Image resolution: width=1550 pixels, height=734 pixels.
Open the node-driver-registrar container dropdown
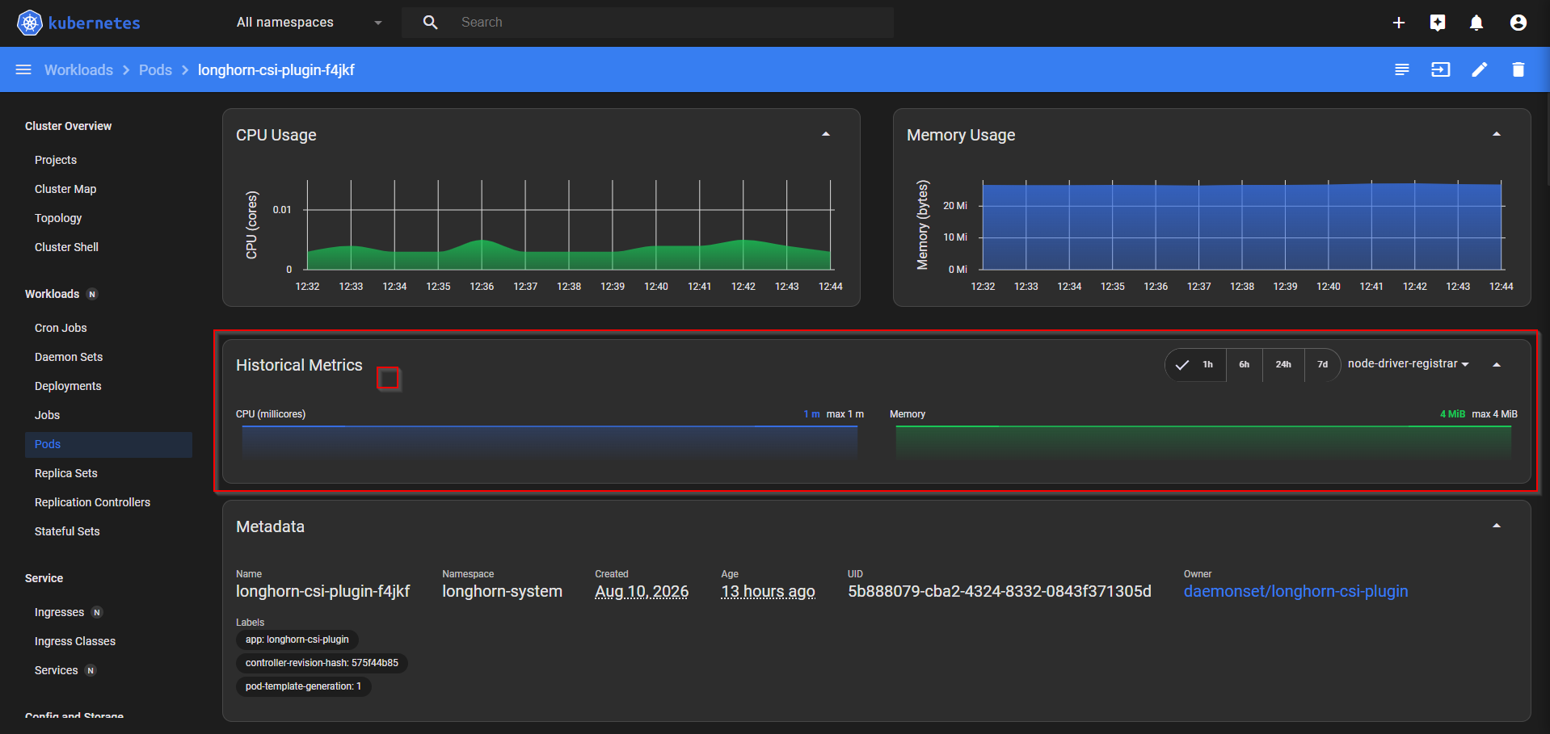click(1409, 364)
